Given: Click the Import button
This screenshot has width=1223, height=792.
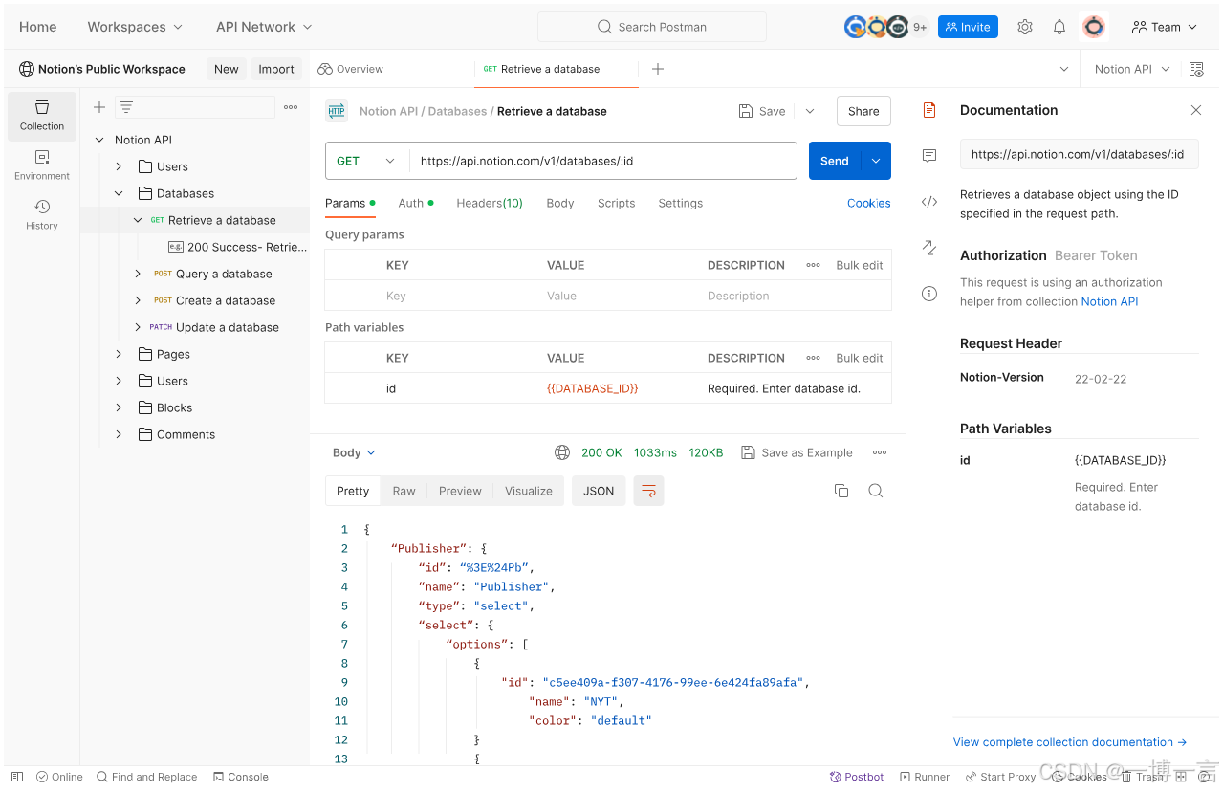Looking at the screenshot, I should pyautogui.click(x=276, y=69).
